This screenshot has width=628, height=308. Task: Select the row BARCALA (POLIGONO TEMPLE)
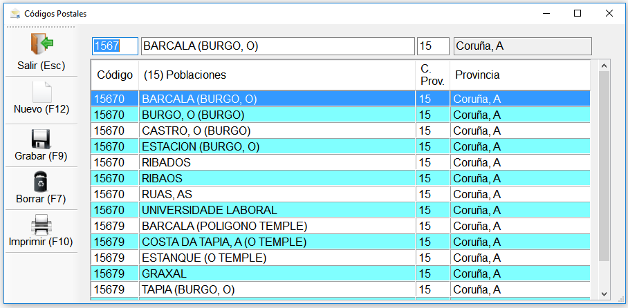(341, 226)
